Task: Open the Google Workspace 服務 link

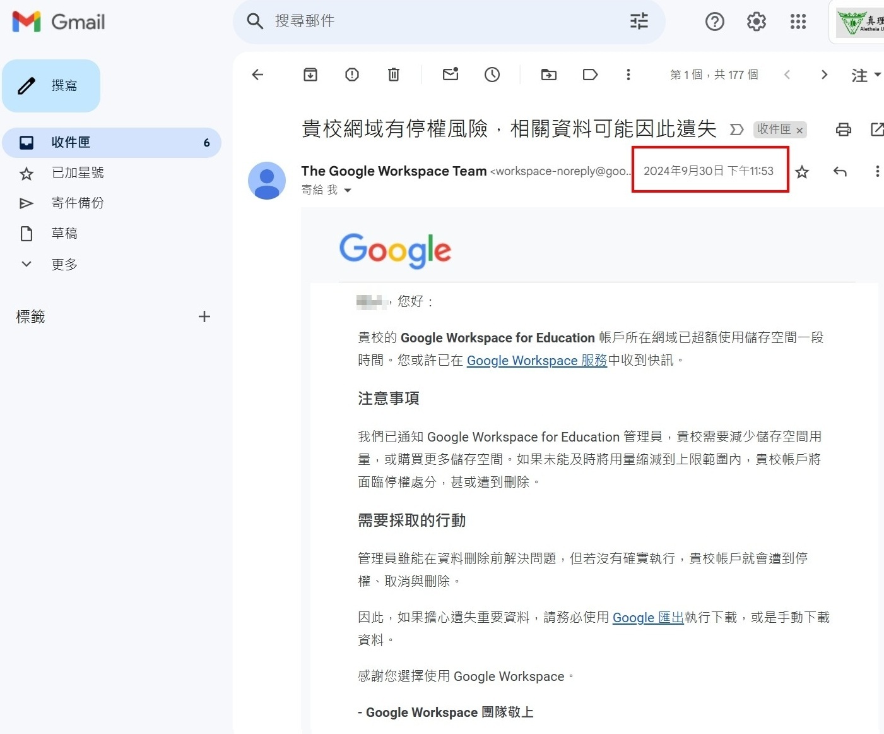Action: click(x=537, y=360)
